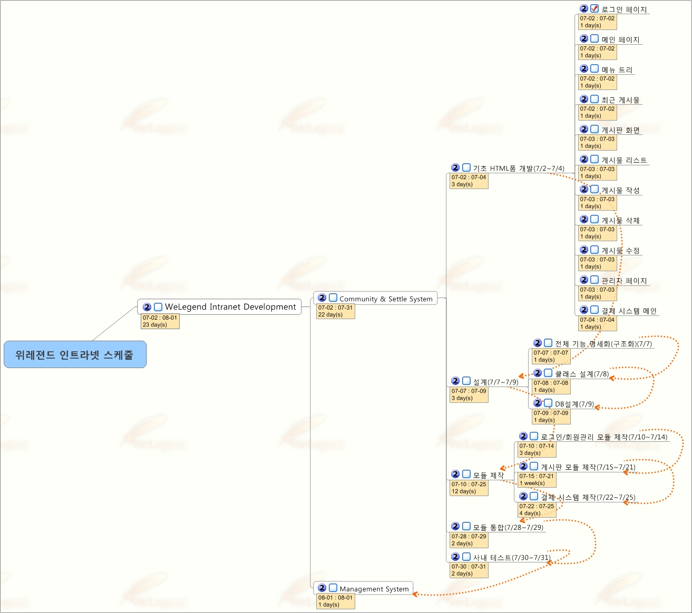Screen dimensions: 692x613
Task: Click priority icon of 게시판 모듈 제작
Action: coord(523,467)
